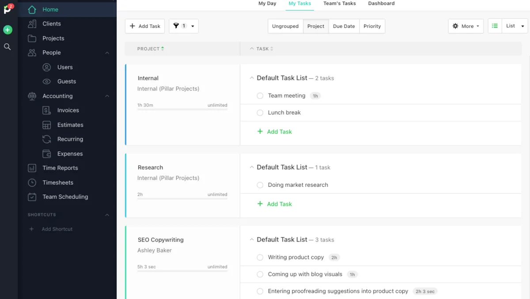The height and width of the screenshot is (299, 530).
Task: Collapse the People sidebar section
Action: coord(107,53)
